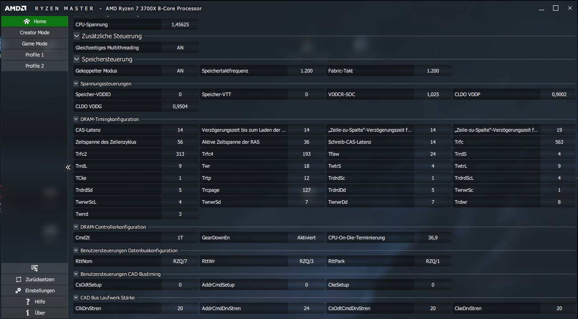Click the CkeDrvStren value 20
The height and width of the screenshot is (319, 578).
coord(559,308)
